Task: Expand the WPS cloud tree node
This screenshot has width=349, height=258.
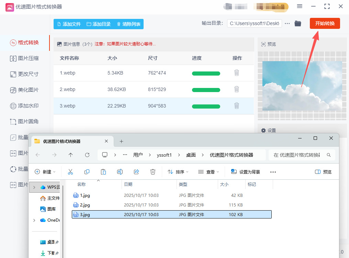Action: [x=34, y=188]
